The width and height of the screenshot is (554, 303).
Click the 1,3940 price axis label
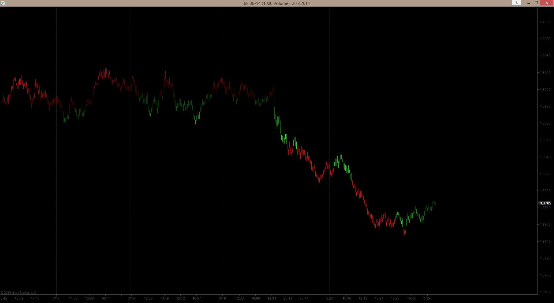click(x=545, y=73)
